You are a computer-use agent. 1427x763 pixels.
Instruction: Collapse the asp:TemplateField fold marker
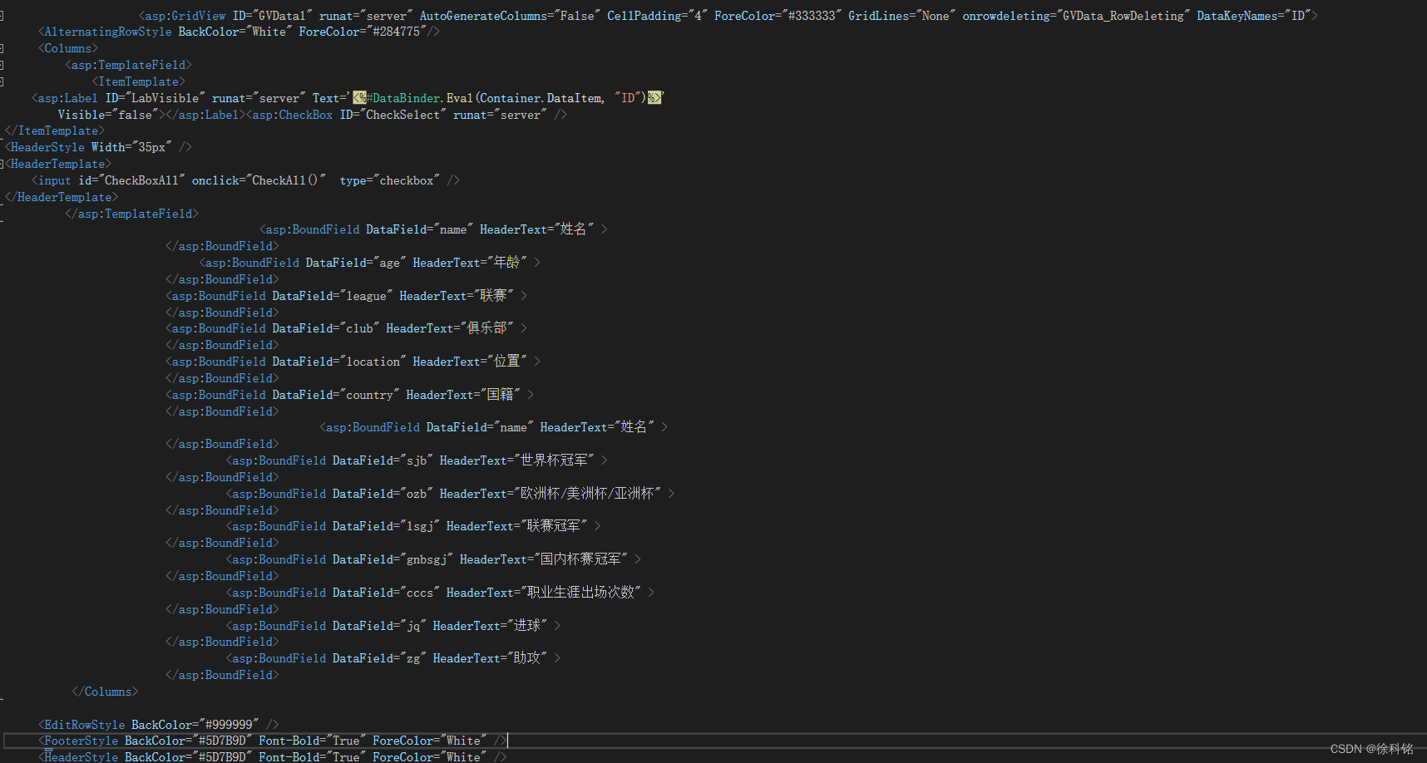tap(2, 64)
